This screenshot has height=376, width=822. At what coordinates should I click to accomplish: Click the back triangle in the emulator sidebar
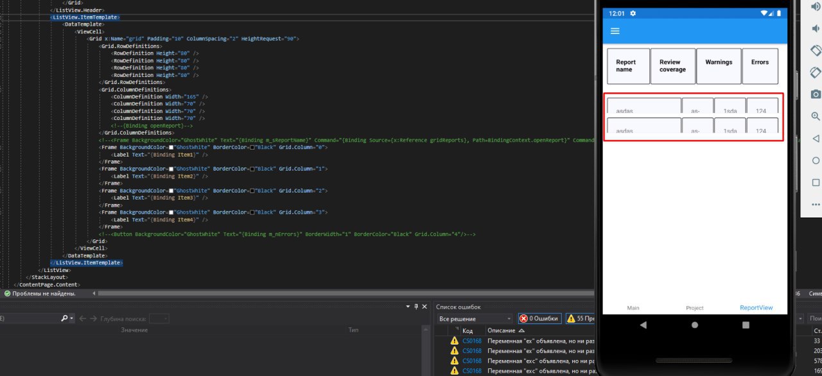(x=816, y=139)
